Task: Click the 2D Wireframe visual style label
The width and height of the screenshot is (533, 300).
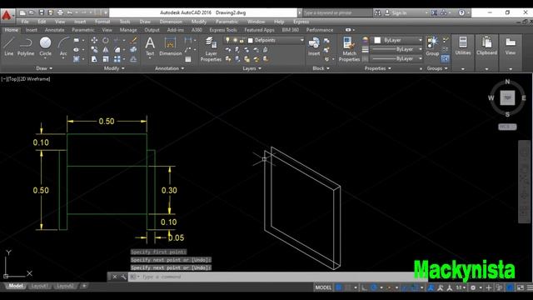Action: click(34, 79)
